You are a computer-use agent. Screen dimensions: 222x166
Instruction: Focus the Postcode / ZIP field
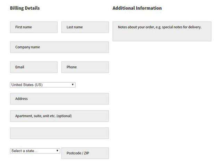(x=85, y=153)
